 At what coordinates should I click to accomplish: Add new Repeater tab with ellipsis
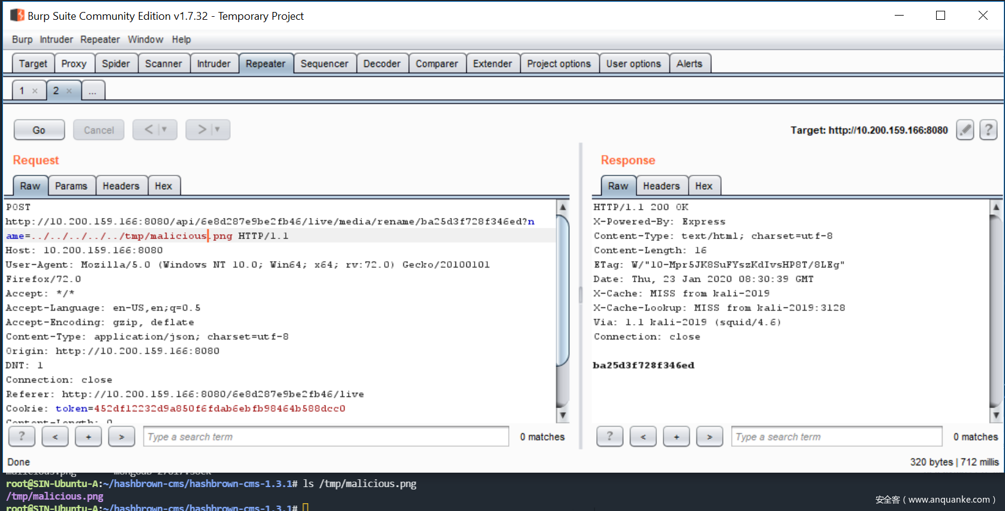pyautogui.click(x=93, y=91)
